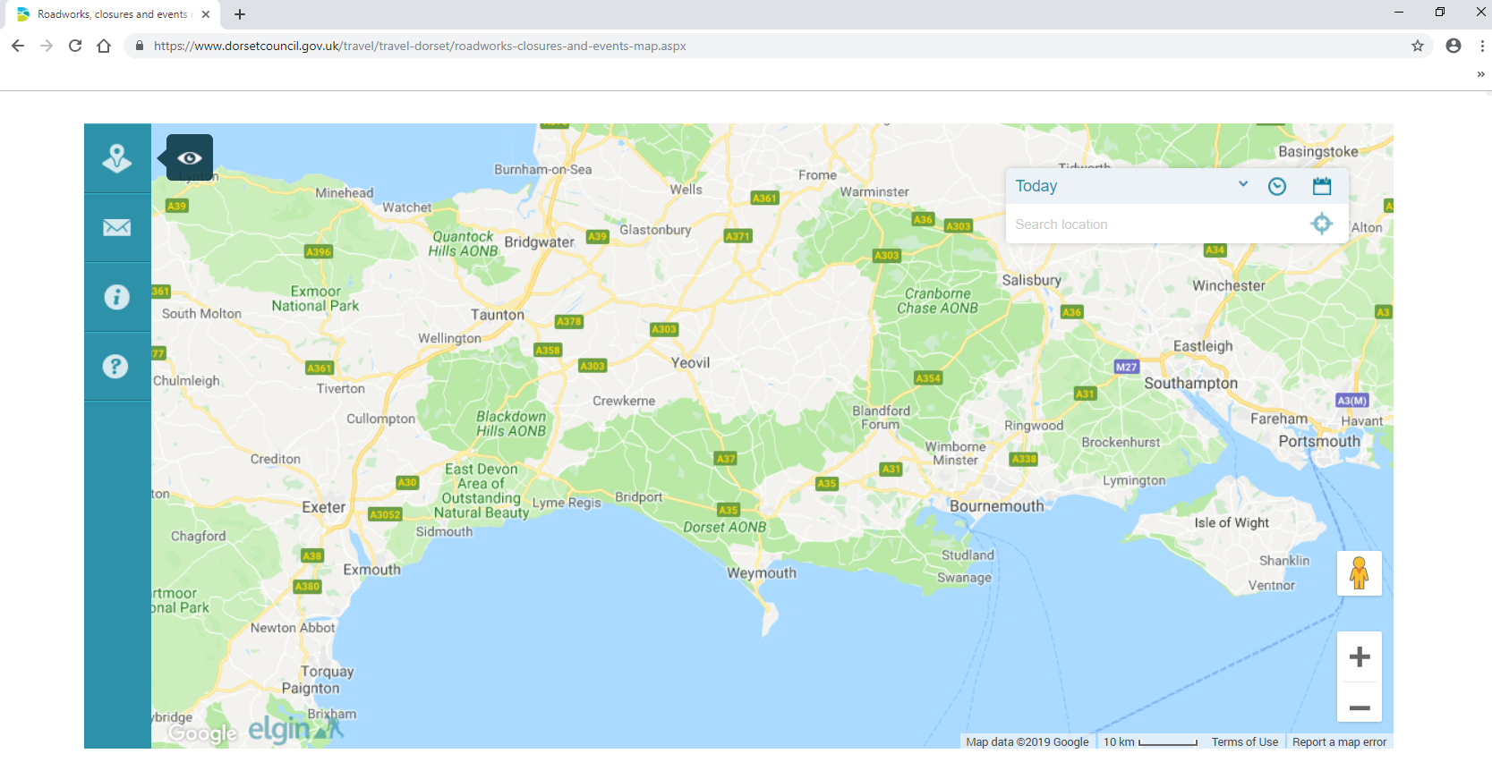Click the elgin logo
1492x779 pixels.
pyautogui.click(x=295, y=730)
